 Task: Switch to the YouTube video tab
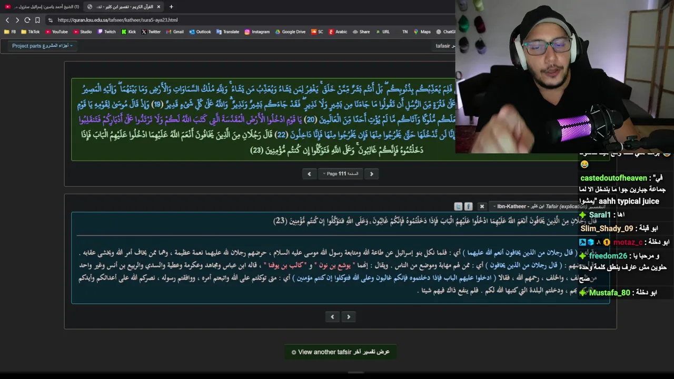tap(42, 7)
